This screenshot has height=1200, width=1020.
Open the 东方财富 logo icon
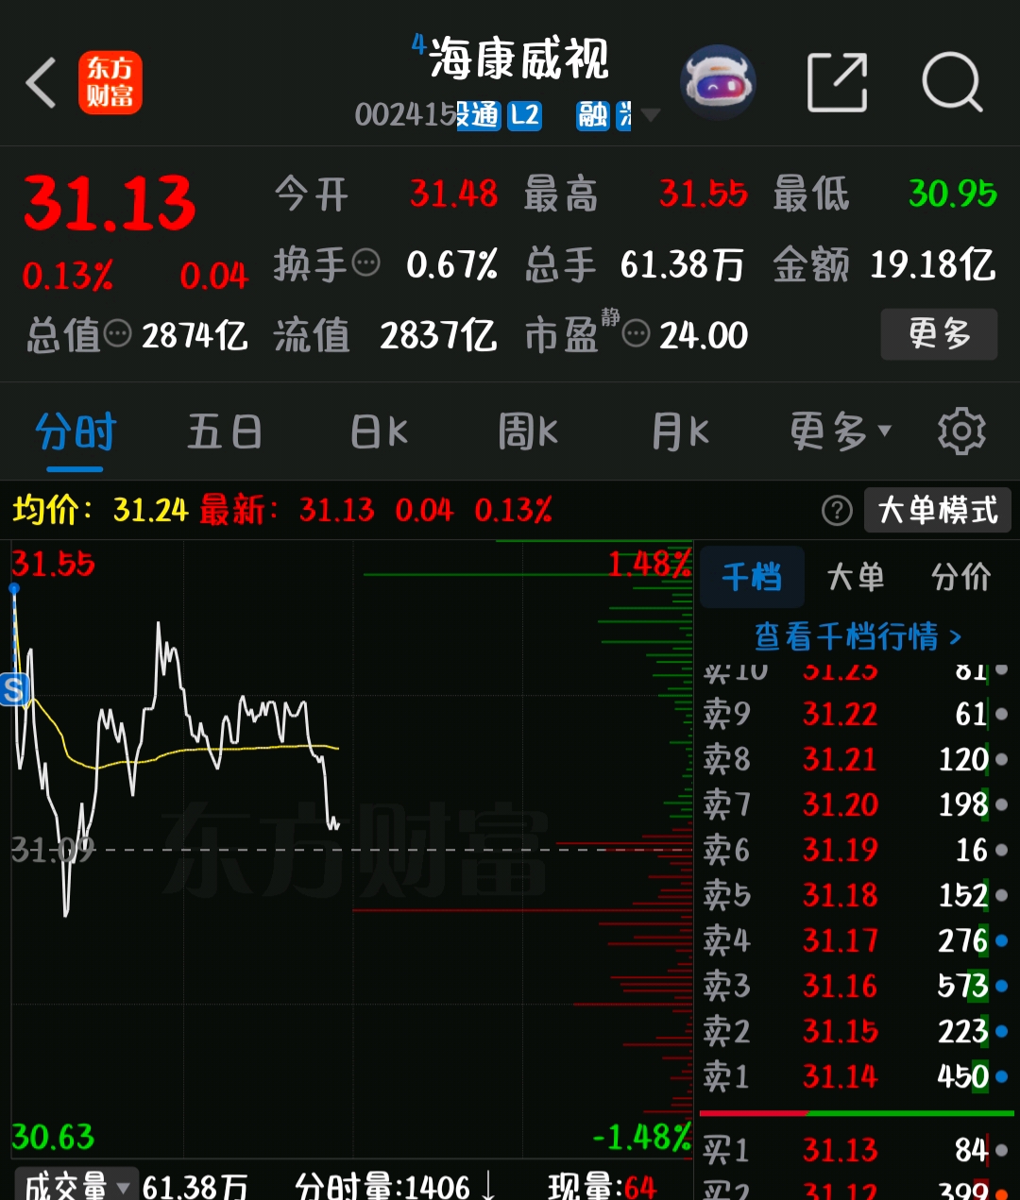[110, 83]
